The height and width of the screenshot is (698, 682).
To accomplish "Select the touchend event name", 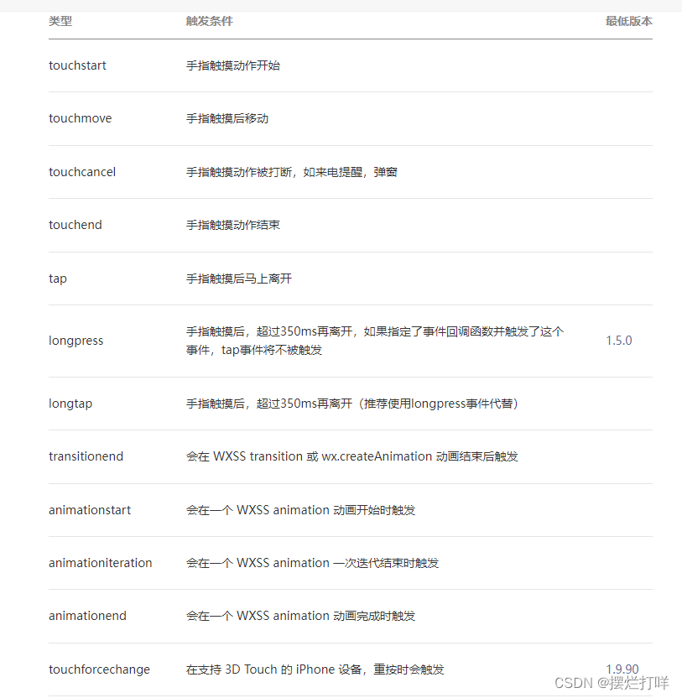I will click(75, 225).
